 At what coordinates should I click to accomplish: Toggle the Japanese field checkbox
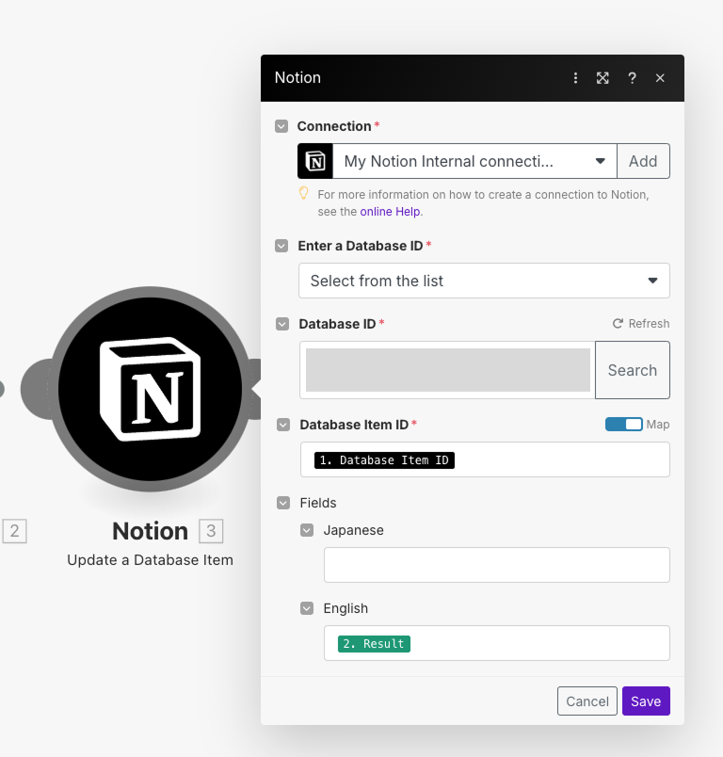[307, 530]
